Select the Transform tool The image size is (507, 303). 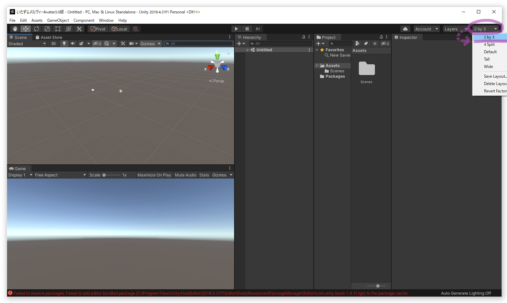point(69,29)
